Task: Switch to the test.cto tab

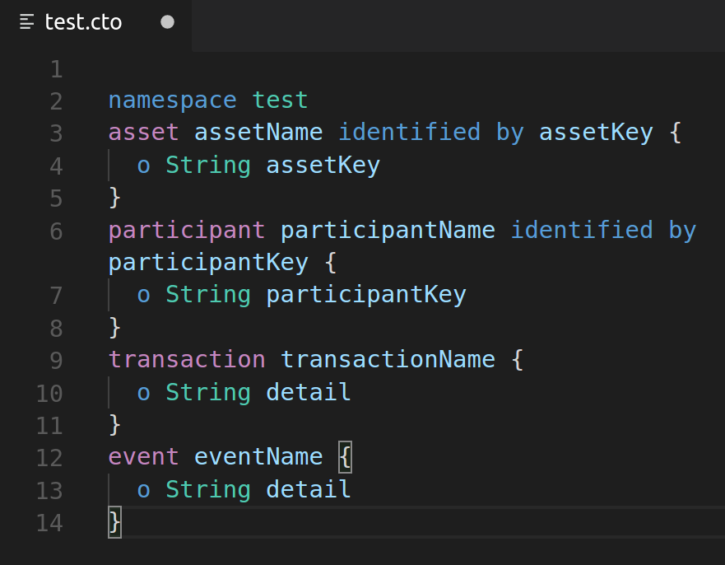Action: click(82, 23)
